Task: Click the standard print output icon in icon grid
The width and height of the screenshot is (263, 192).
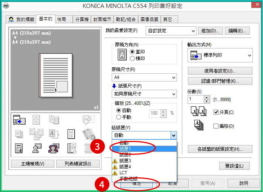Action: coord(19,120)
